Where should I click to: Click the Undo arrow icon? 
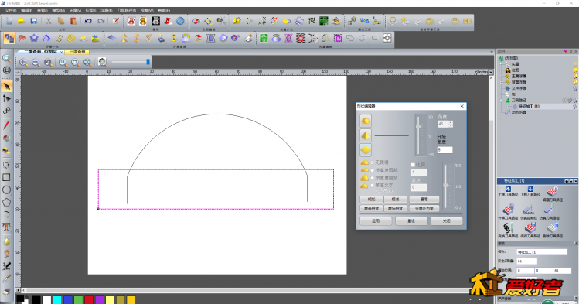point(88,21)
